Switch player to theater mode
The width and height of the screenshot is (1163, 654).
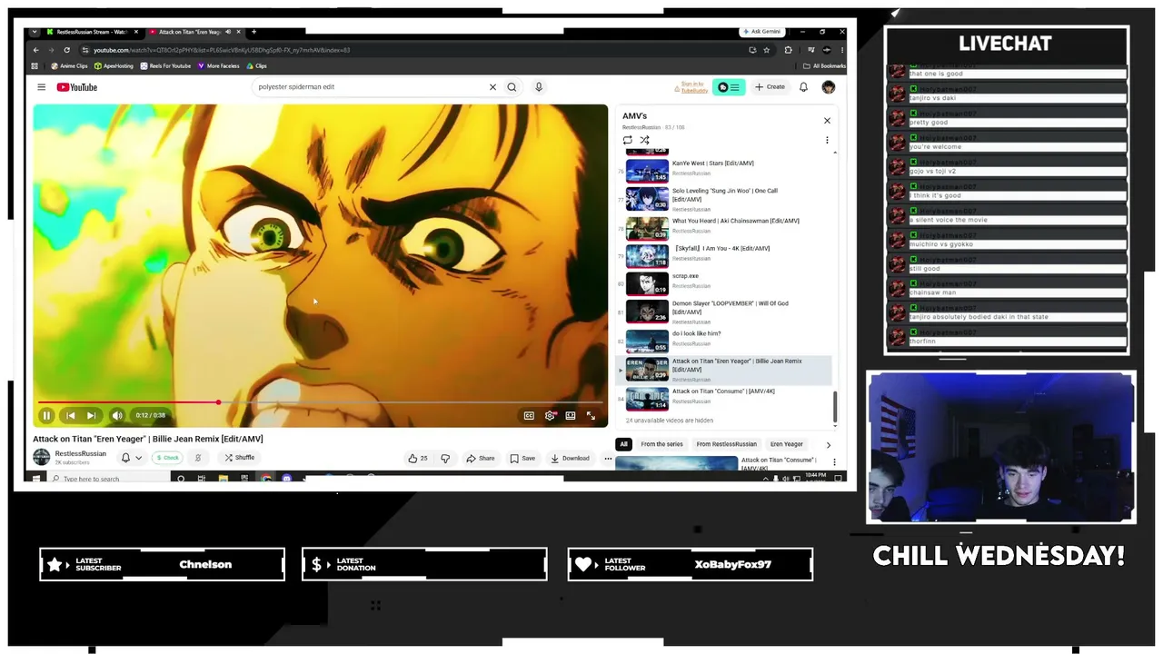click(571, 415)
